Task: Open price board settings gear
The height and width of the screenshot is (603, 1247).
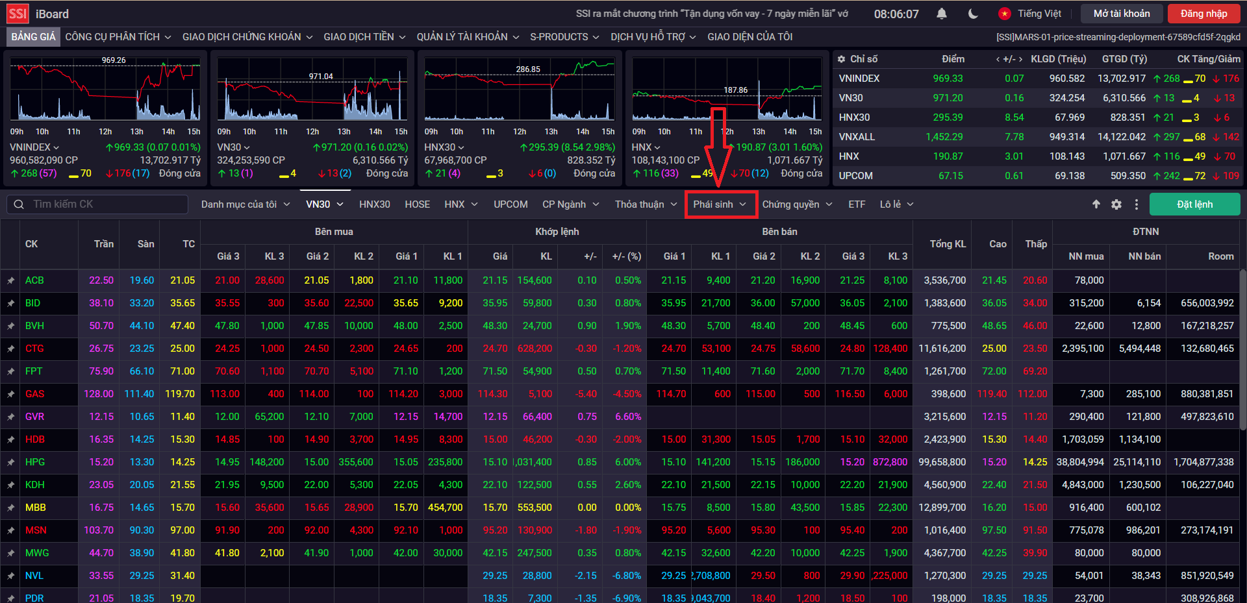Action: (x=1116, y=204)
